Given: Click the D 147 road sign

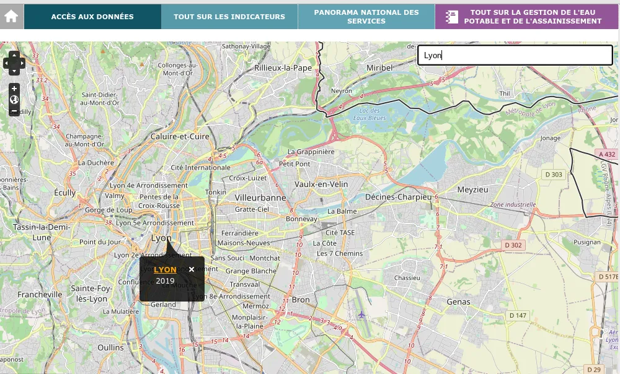Looking at the screenshot, I should coord(518,316).
